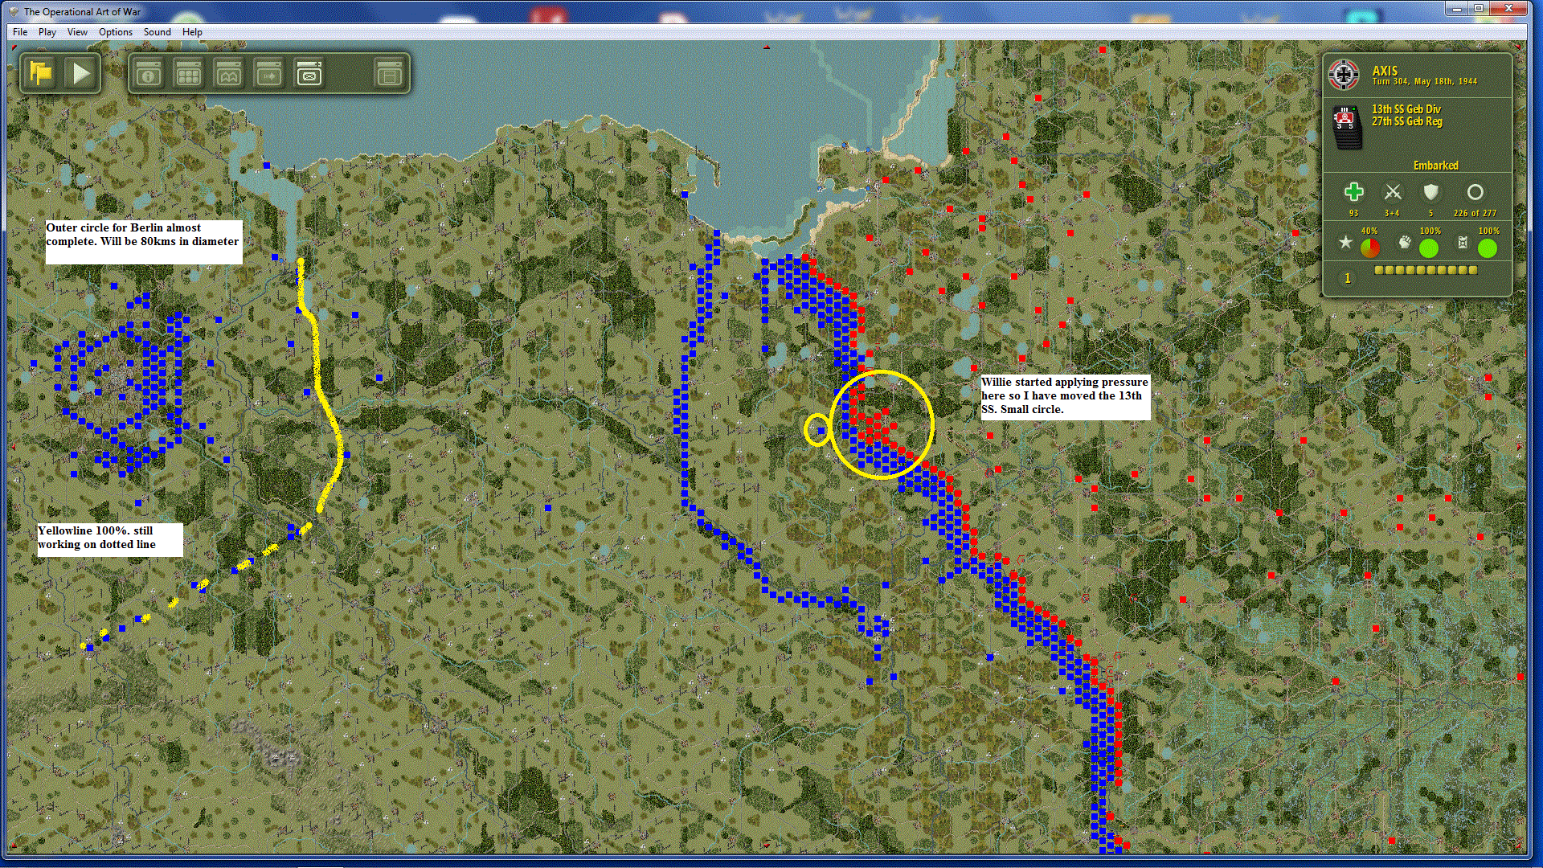This screenshot has height=868, width=1543.
Task: Click the play arrow toolbar button
Action: point(81,74)
